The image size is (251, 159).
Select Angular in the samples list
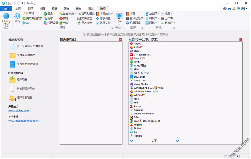(x=136, y=43)
